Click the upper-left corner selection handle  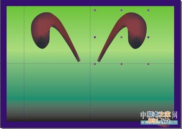point(95,10)
